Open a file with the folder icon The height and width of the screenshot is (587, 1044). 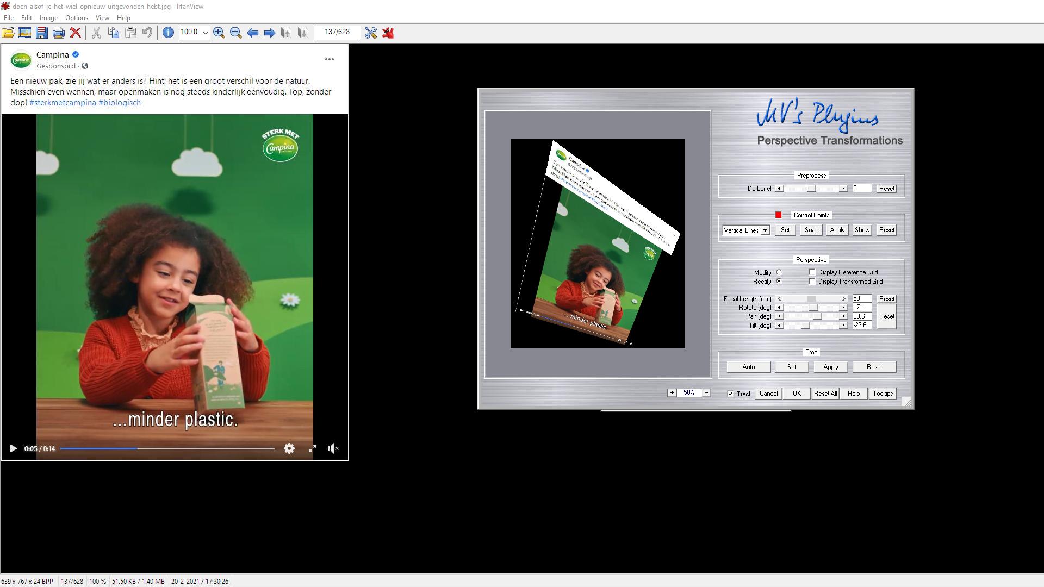point(8,33)
